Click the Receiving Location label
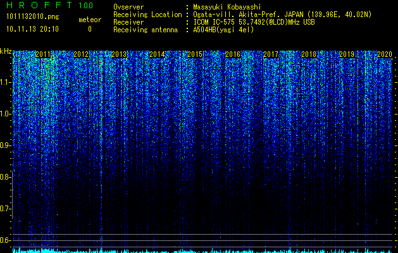This screenshot has height=253, width=398. [x=147, y=15]
